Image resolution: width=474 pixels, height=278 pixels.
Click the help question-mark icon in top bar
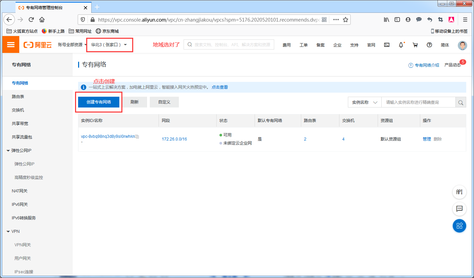[429, 44]
